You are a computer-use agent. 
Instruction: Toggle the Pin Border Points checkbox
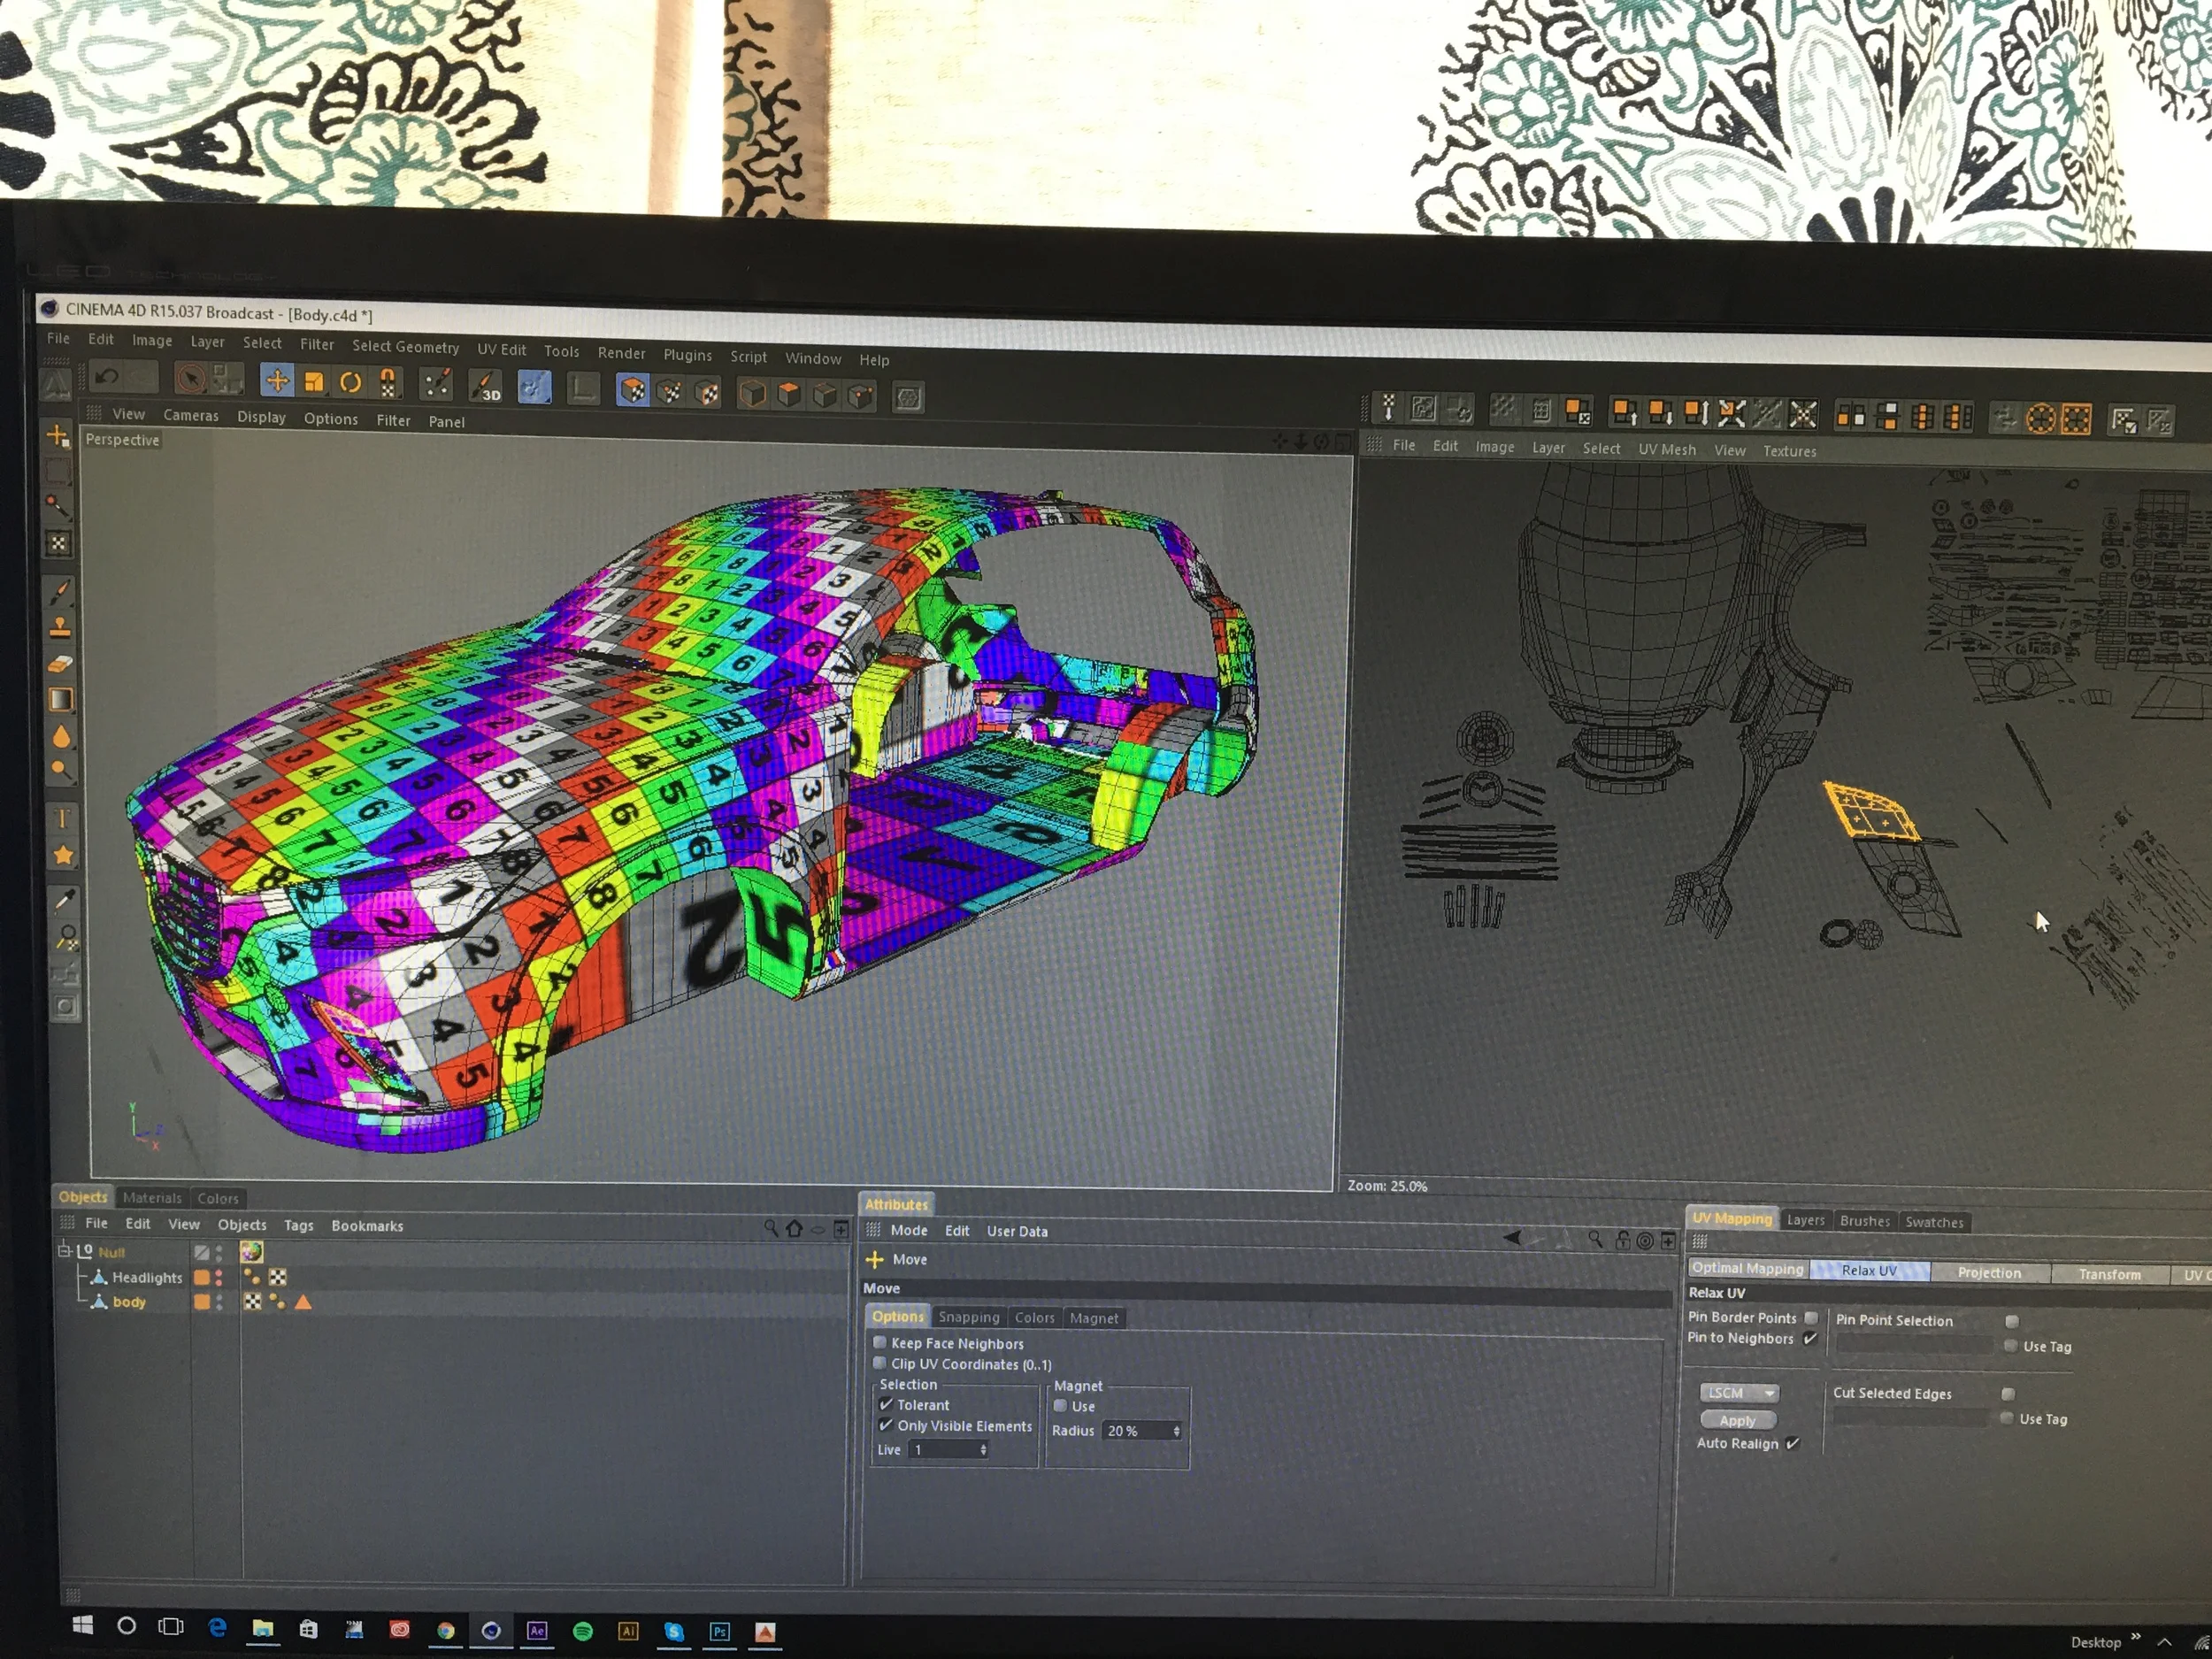(1811, 1317)
